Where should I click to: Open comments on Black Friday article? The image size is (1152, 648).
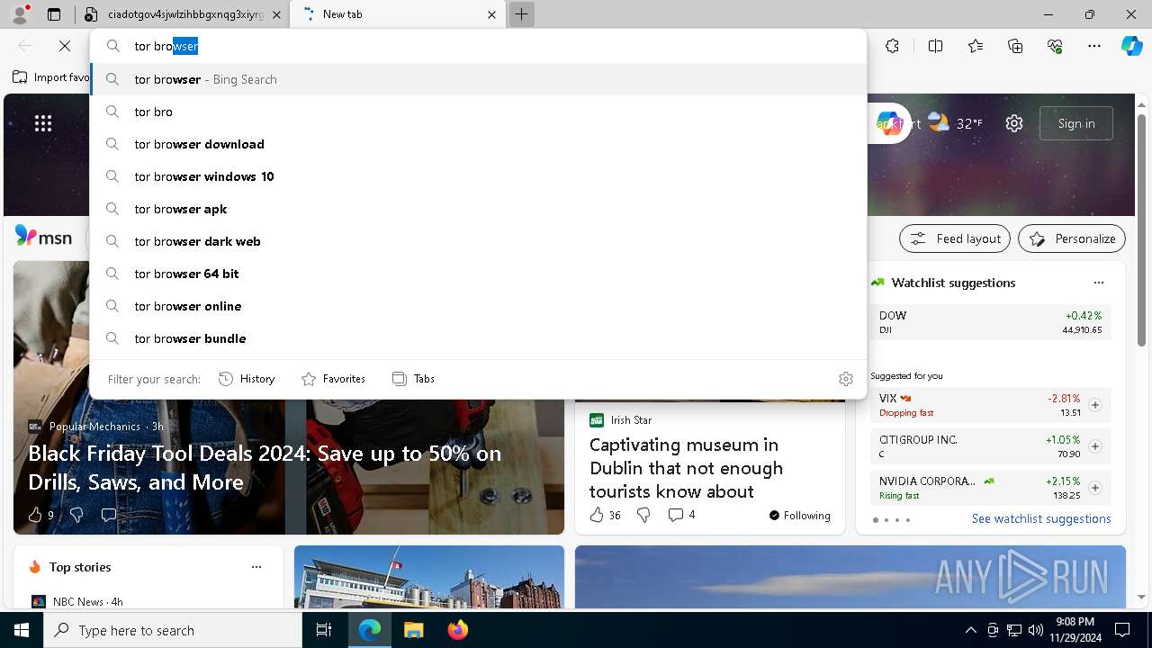coord(109,515)
